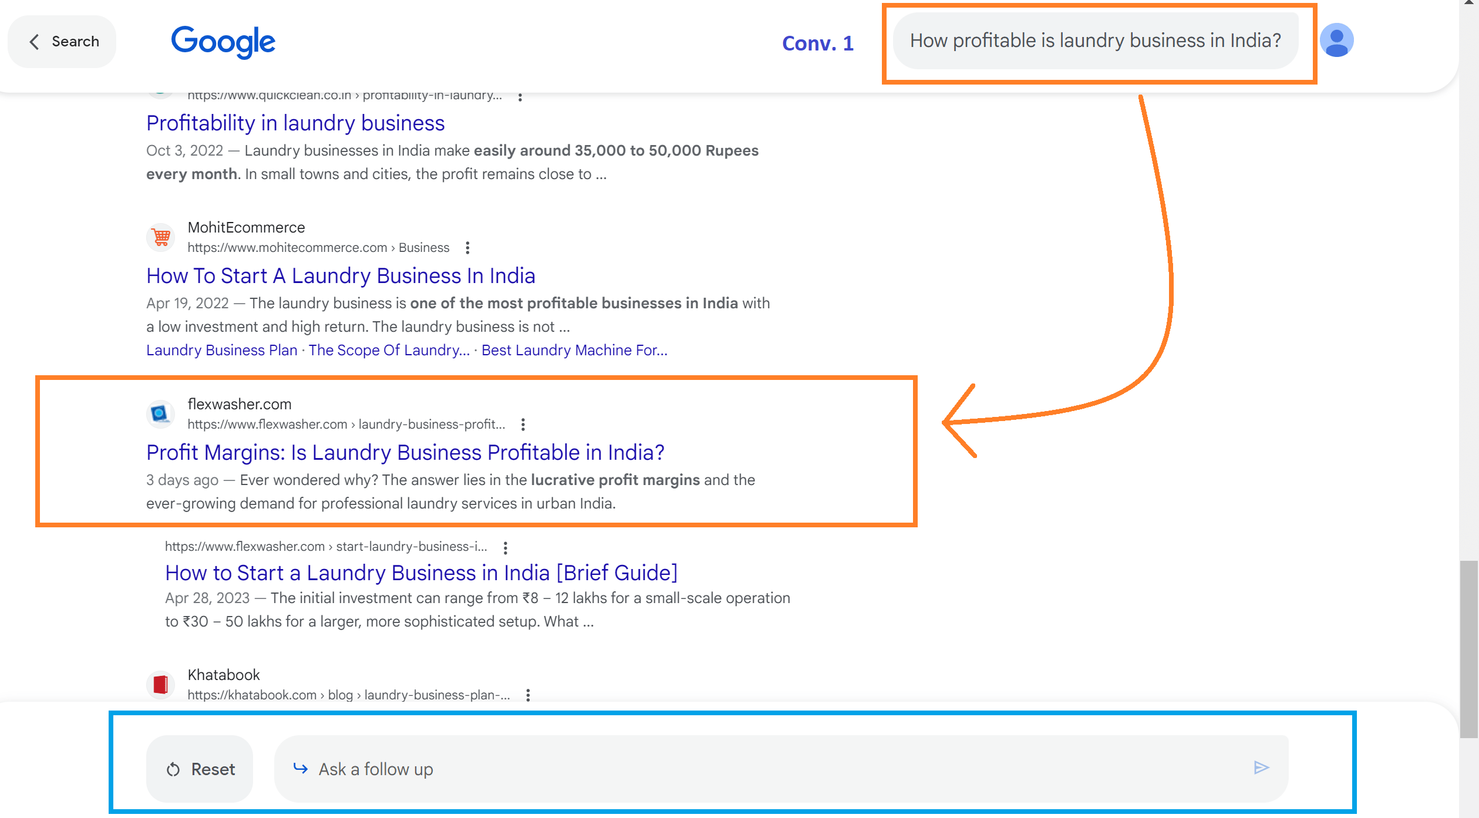Viewport: 1479px width, 818px height.
Task: Click the khatabook.com › blog URL text
Action: [349, 695]
